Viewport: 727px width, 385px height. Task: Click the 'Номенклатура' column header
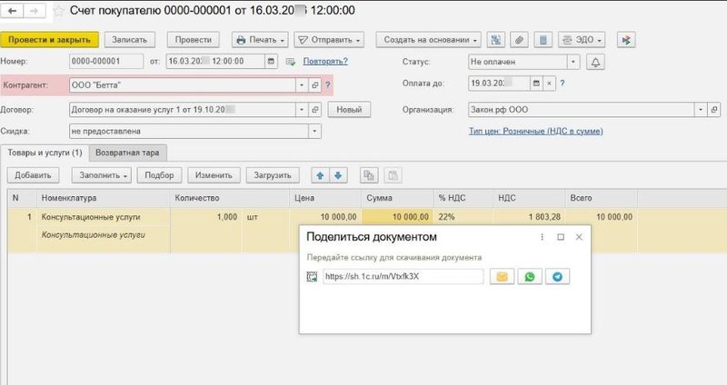(x=103, y=198)
